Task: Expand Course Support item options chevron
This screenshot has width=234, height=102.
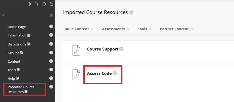Action: point(121,49)
